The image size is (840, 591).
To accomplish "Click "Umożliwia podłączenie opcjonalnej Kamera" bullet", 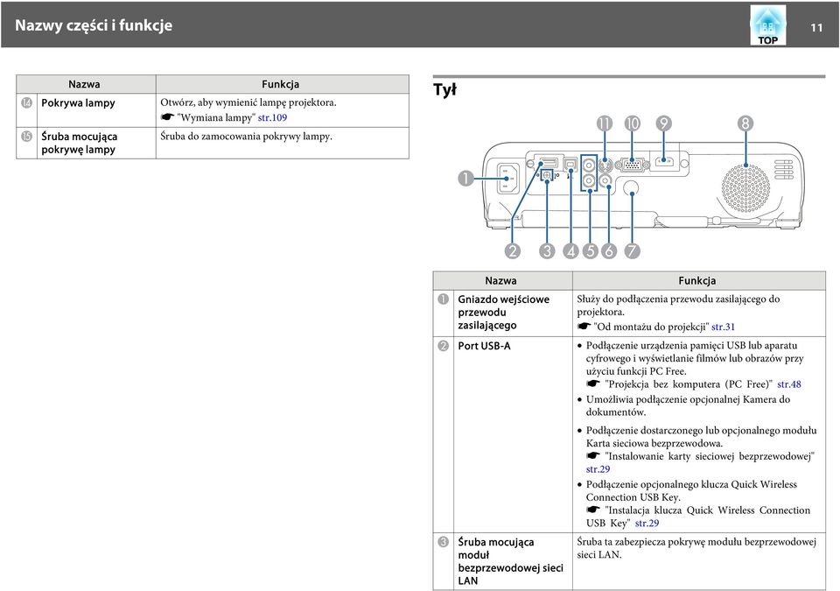I will tap(689, 406).
